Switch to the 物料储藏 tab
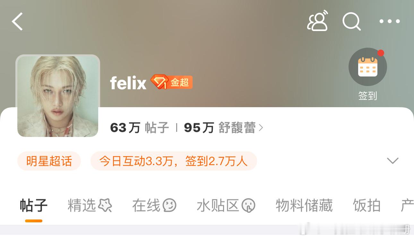The height and width of the screenshot is (239, 414). coord(304,205)
